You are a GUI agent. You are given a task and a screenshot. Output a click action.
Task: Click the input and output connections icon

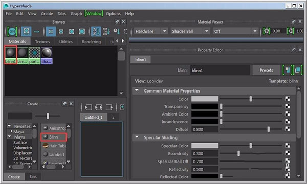click(99, 107)
